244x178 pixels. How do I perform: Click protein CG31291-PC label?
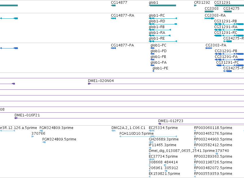point(227,62)
